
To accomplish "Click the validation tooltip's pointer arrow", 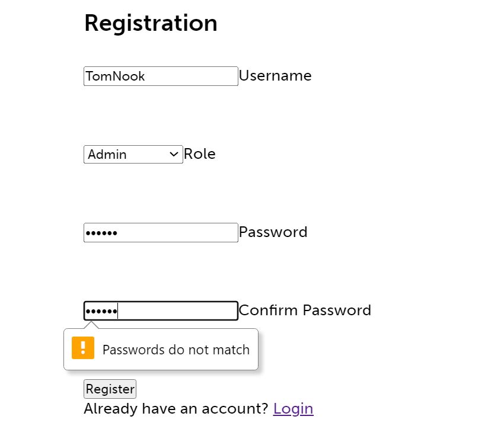I will [x=92, y=325].
